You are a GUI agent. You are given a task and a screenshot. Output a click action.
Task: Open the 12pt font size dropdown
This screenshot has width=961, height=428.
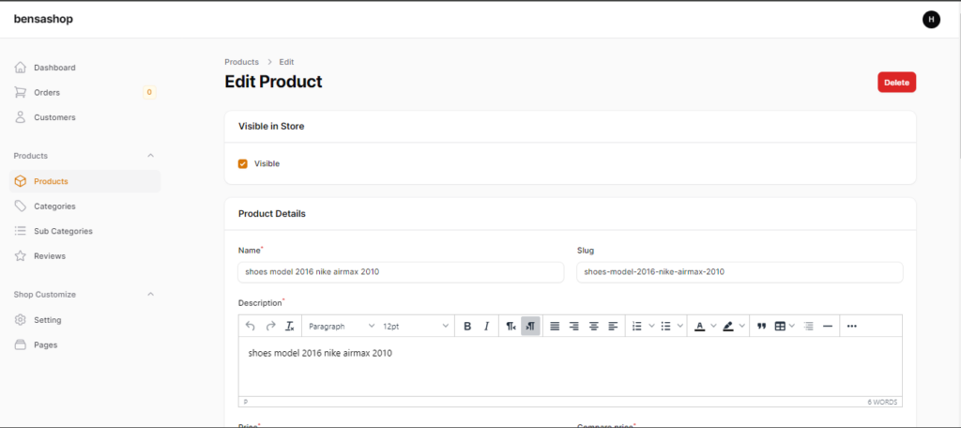pos(416,327)
